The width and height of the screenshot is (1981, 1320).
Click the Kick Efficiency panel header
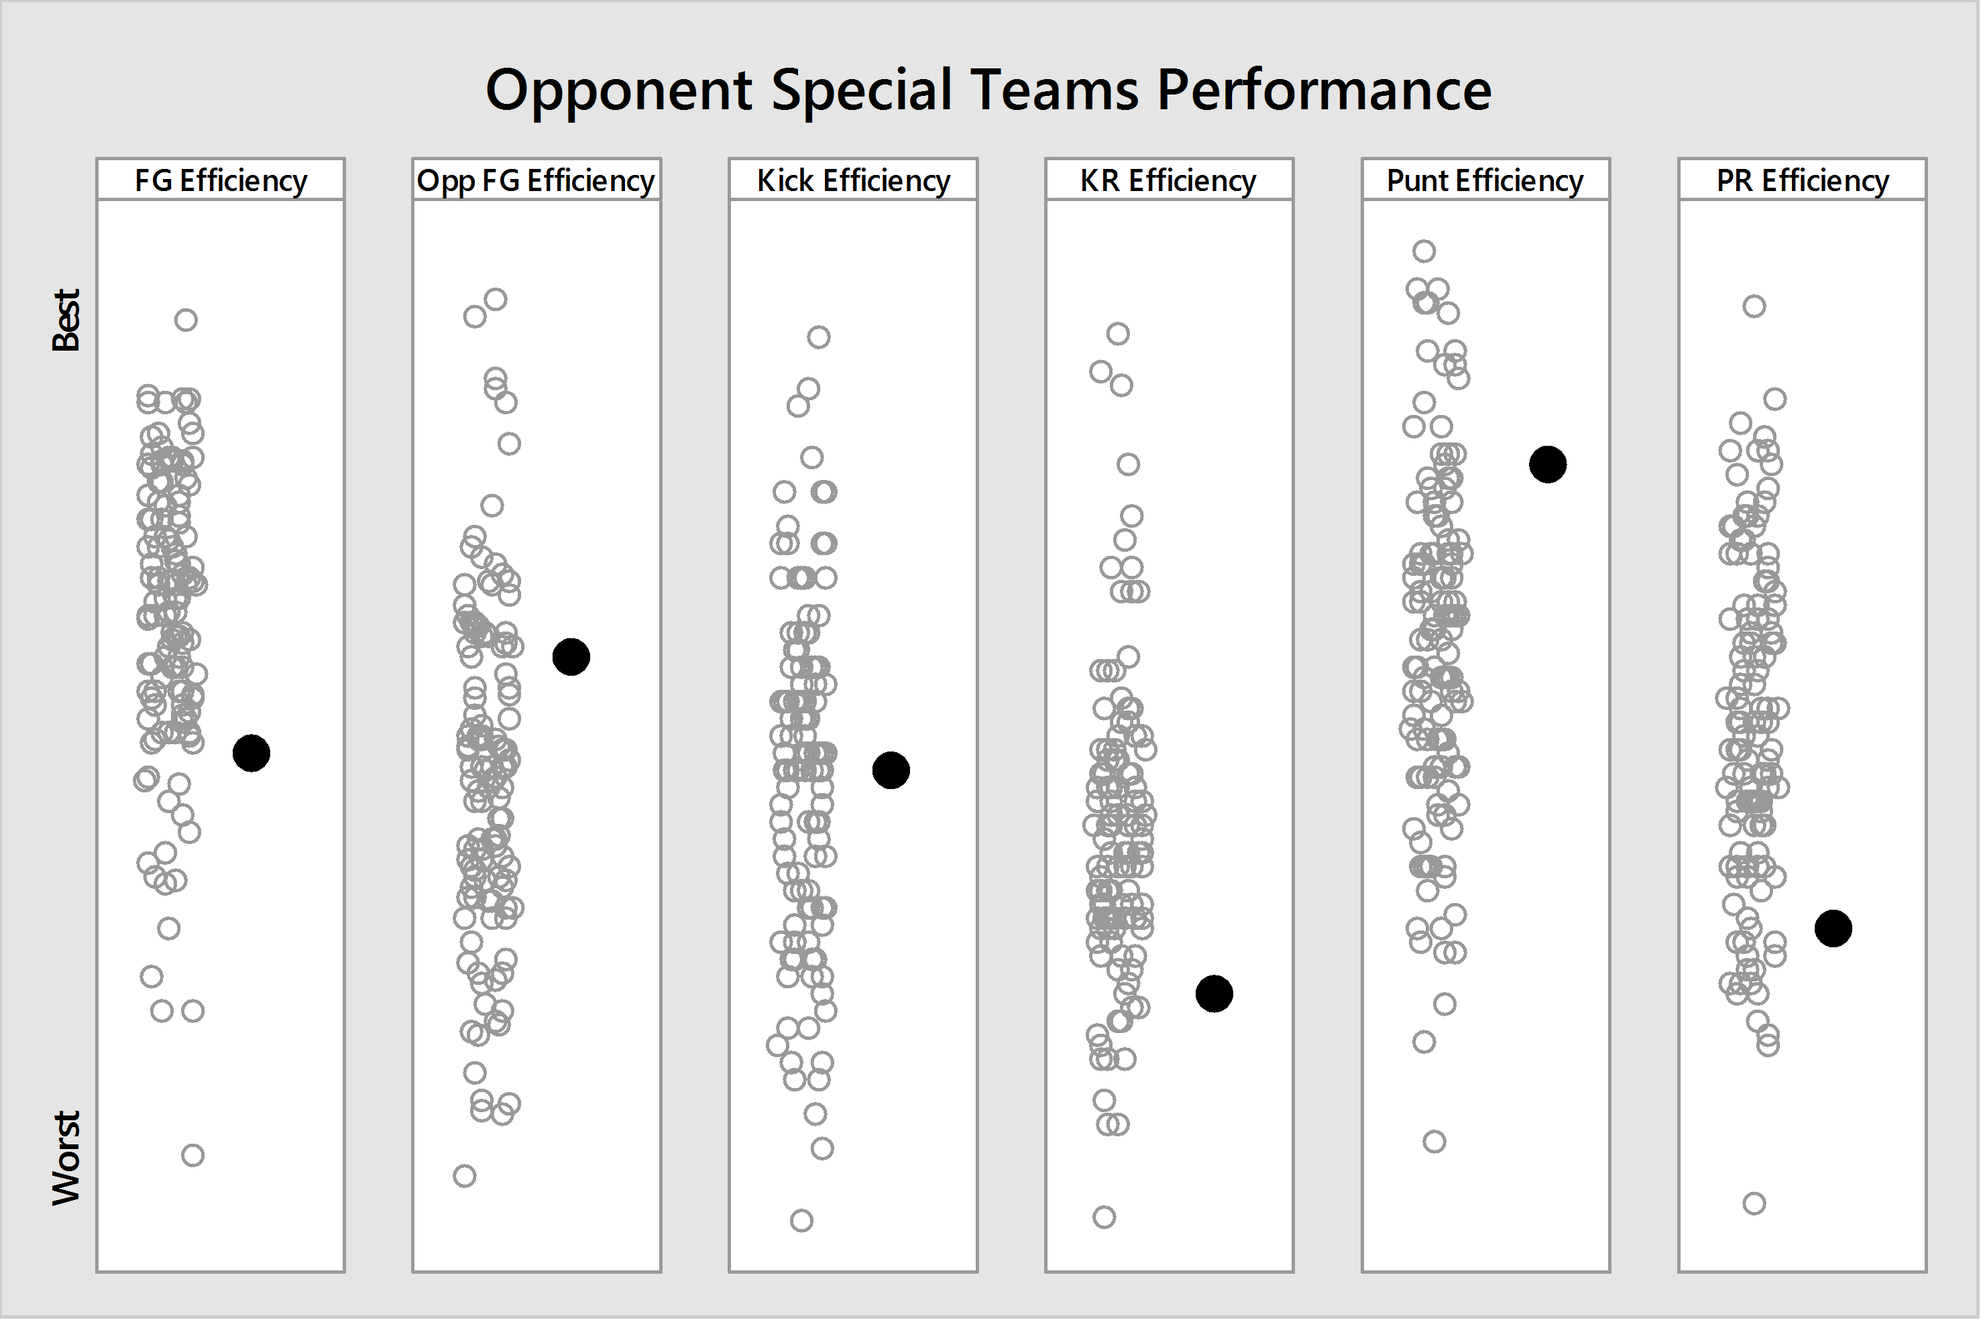click(853, 180)
